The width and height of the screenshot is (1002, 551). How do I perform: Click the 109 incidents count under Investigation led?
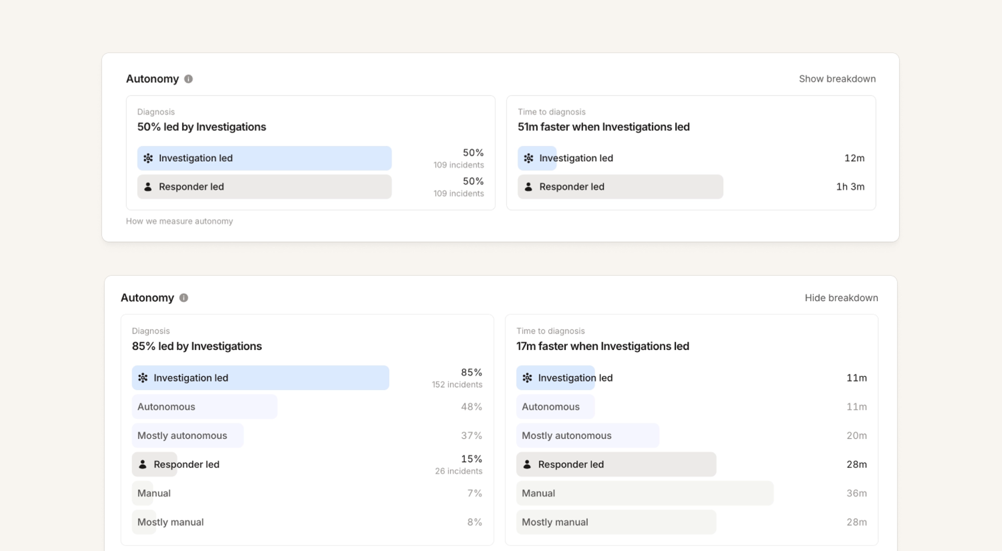(x=458, y=165)
